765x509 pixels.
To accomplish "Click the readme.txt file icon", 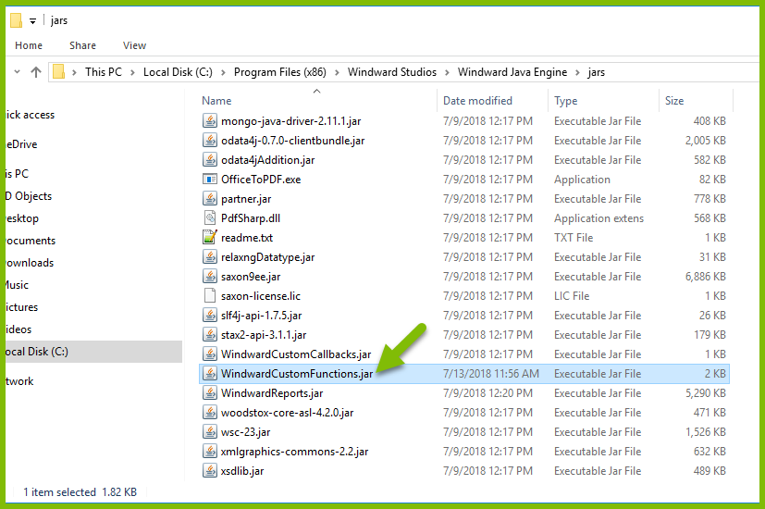I will coord(210,237).
